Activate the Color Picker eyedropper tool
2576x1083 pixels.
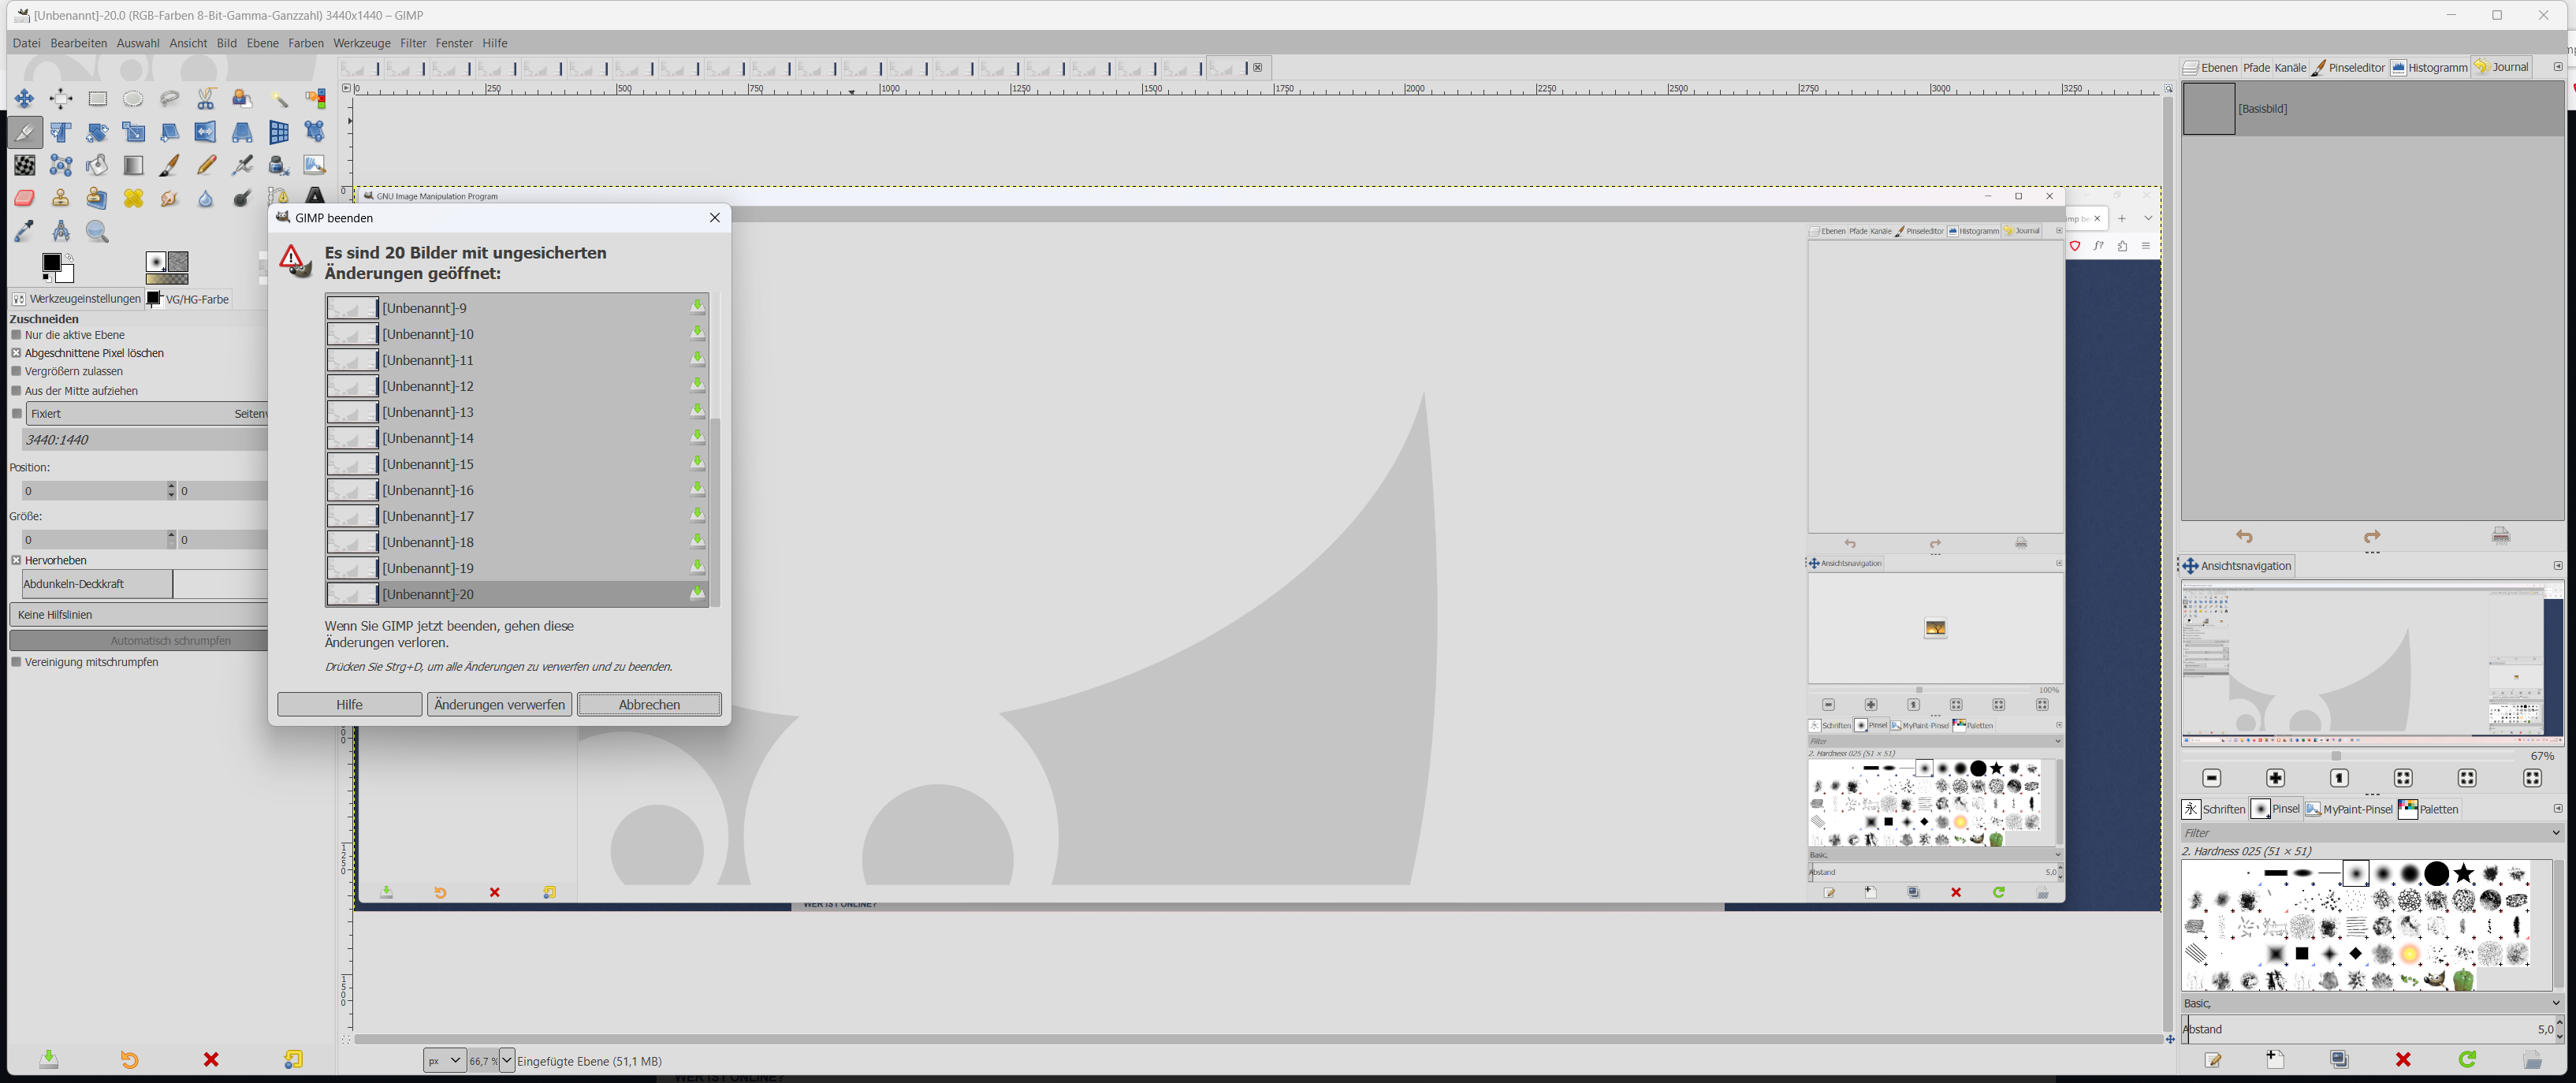24,231
